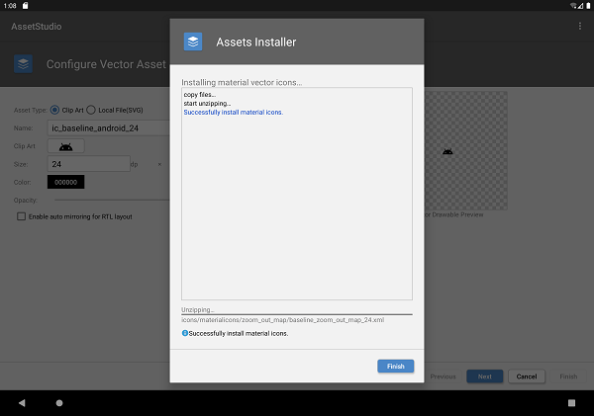This screenshot has height=416, width=594.
Task: Click the info icon beside install success message
Action: coord(185,333)
